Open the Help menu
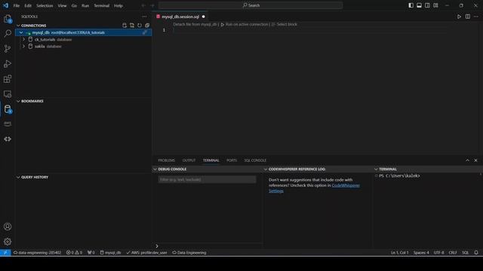 click(118, 5)
